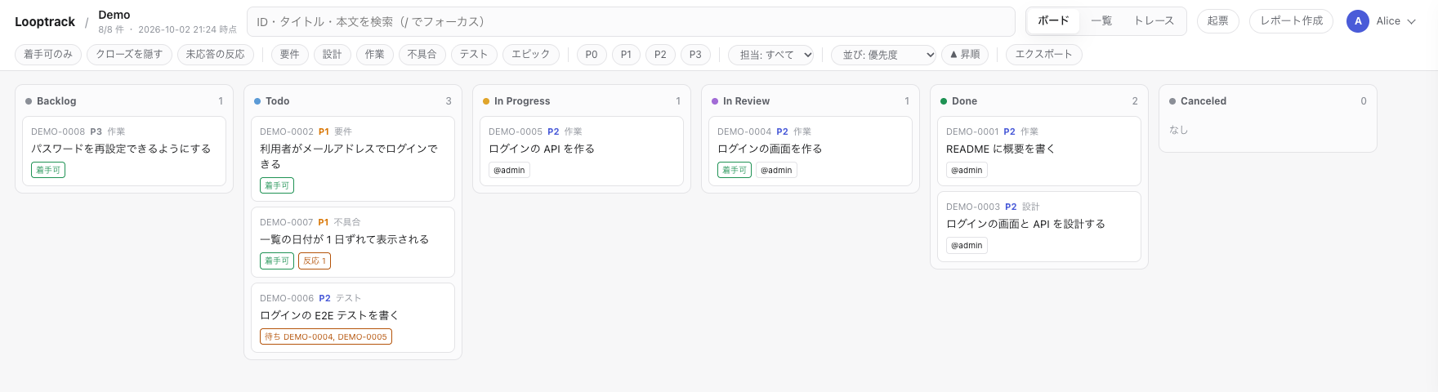The image size is (1438, 392).
Task: Filter by priority P0
Action: click(592, 55)
